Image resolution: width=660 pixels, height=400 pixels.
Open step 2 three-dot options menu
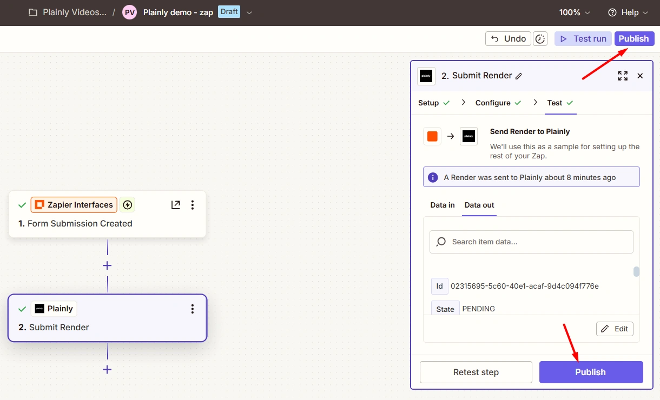click(x=193, y=309)
